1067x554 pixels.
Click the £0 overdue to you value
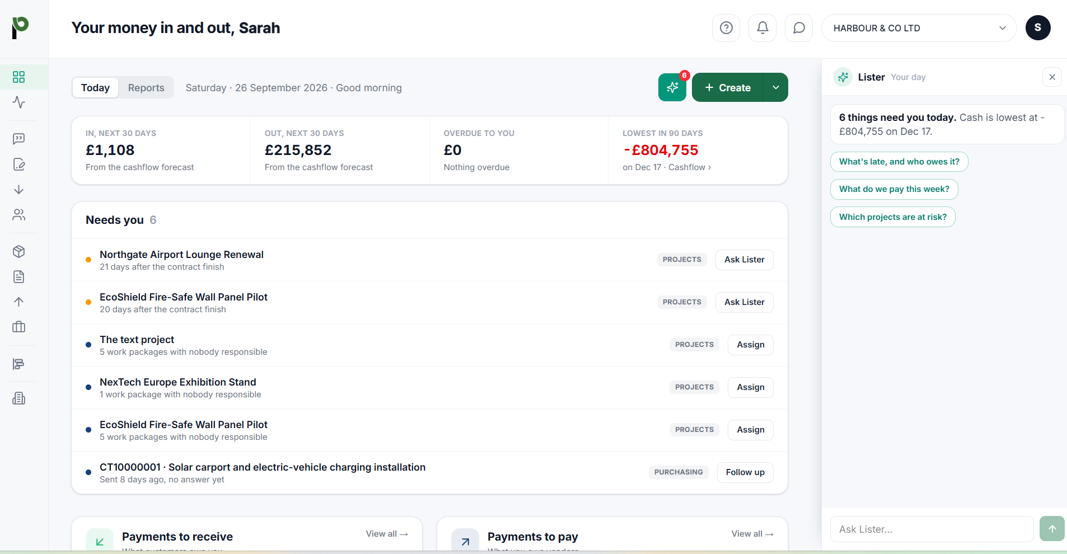coord(452,150)
